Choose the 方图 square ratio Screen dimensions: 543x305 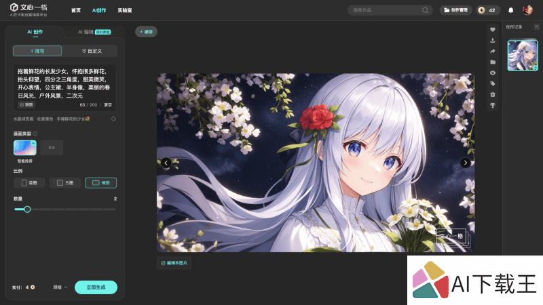click(x=65, y=182)
